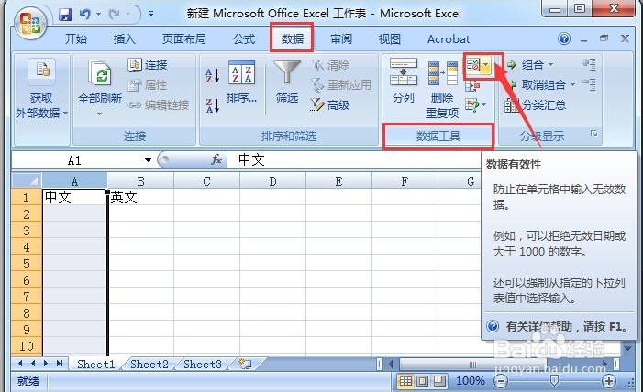
Task: Insert a new worksheet tab icon
Action: [245, 364]
